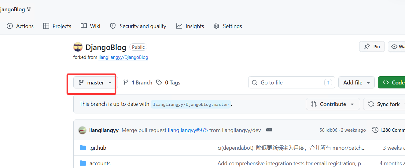Click the Sync fork button
This screenshot has height=168, width=405.
pyautogui.click(x=384, y=104)
